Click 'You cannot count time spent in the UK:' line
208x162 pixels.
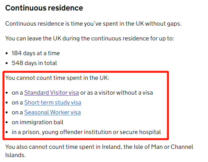[57, 78]
